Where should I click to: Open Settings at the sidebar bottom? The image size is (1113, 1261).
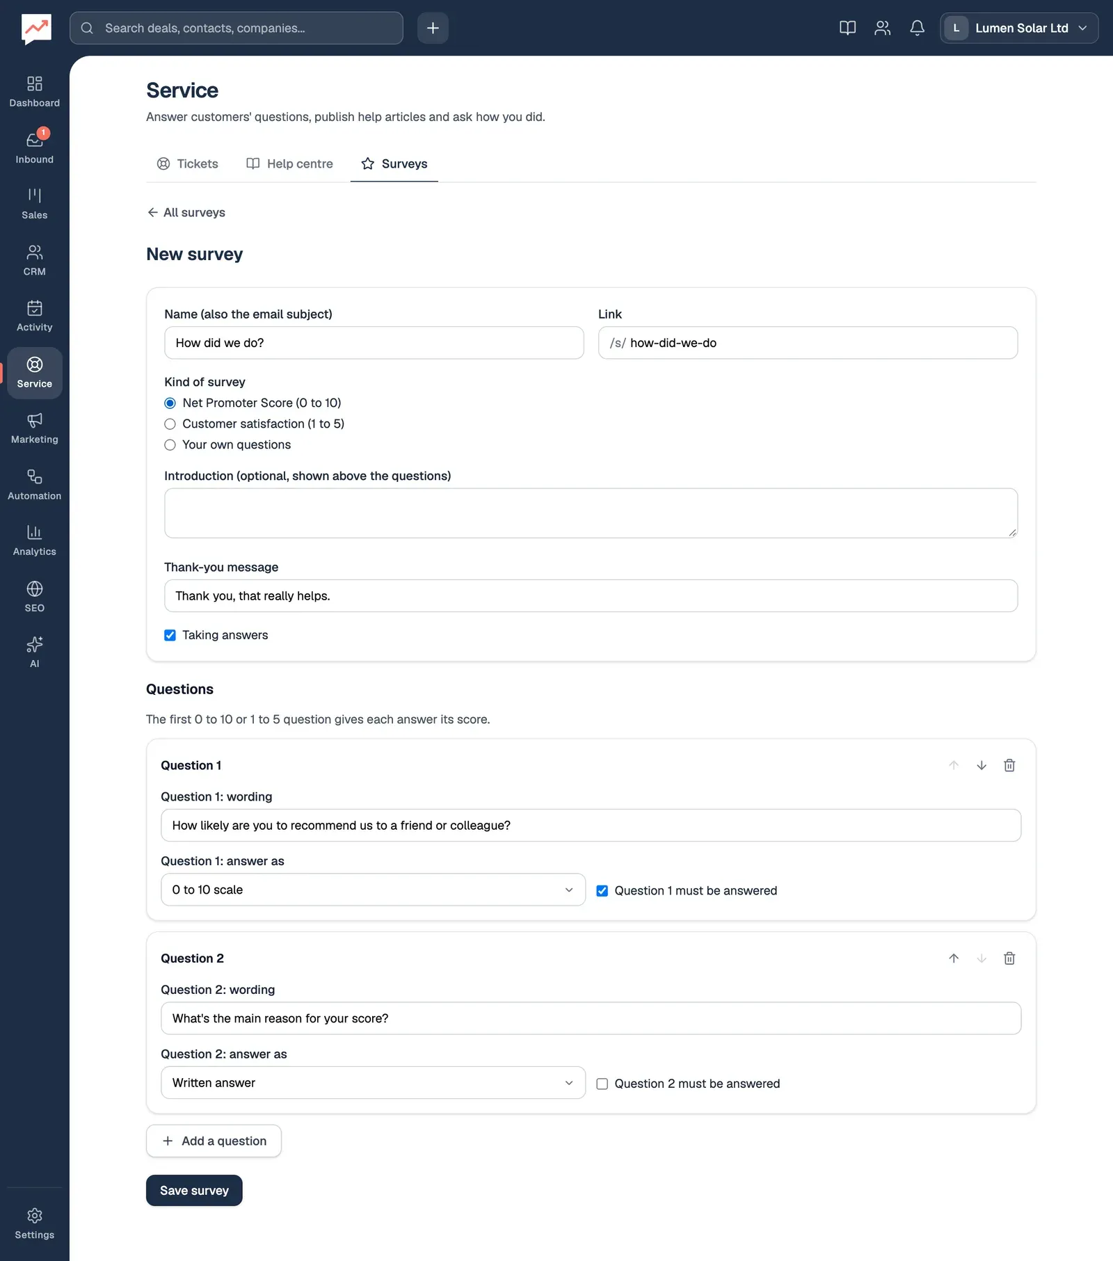tap(34, 1224)
